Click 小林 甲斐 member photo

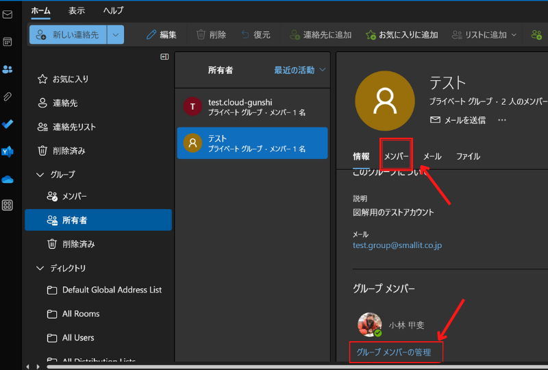tap(369, 324)
